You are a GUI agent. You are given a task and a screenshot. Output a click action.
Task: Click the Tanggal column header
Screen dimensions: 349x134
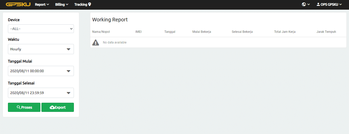coord(170,32)
